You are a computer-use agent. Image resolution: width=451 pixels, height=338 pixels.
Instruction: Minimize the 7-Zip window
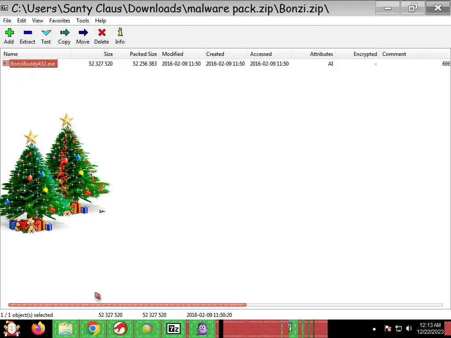388,8
